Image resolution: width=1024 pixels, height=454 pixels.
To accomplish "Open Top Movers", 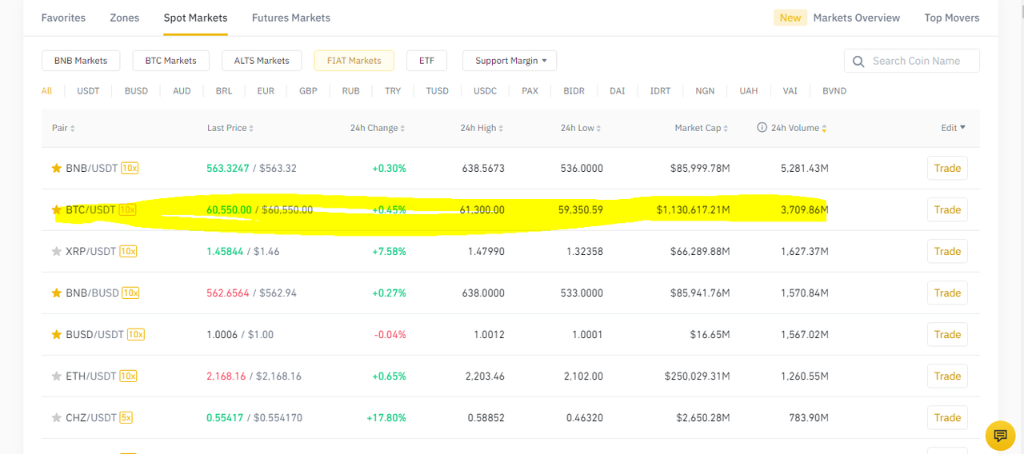I will tap(952, 18).
